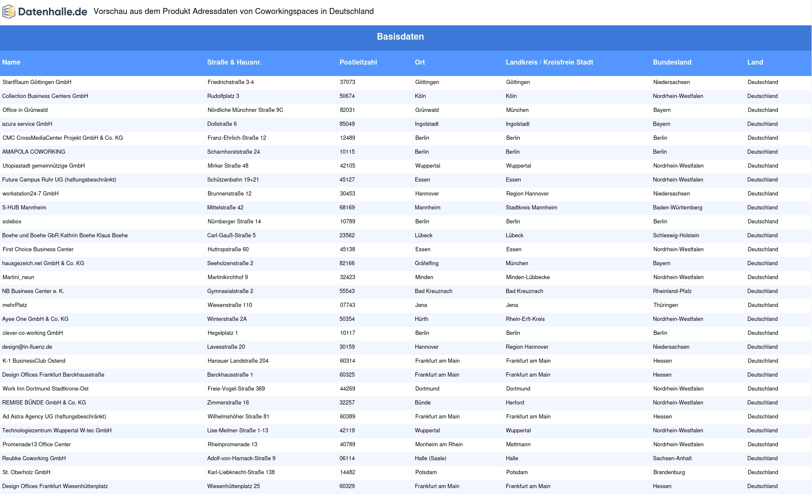Click the Ort cell Halle (Saale)
The image size is (812, 494).
[431, 459]
